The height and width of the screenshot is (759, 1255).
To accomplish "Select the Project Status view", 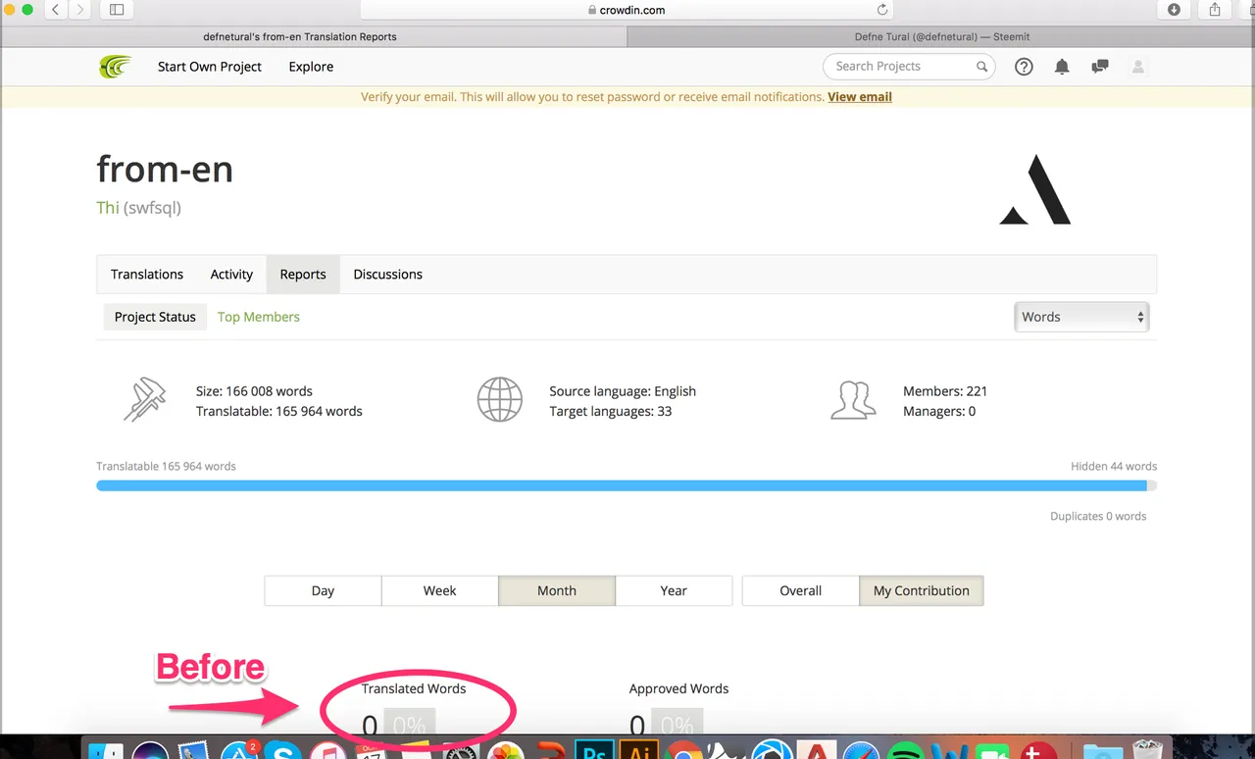I will tap(155, 317).
